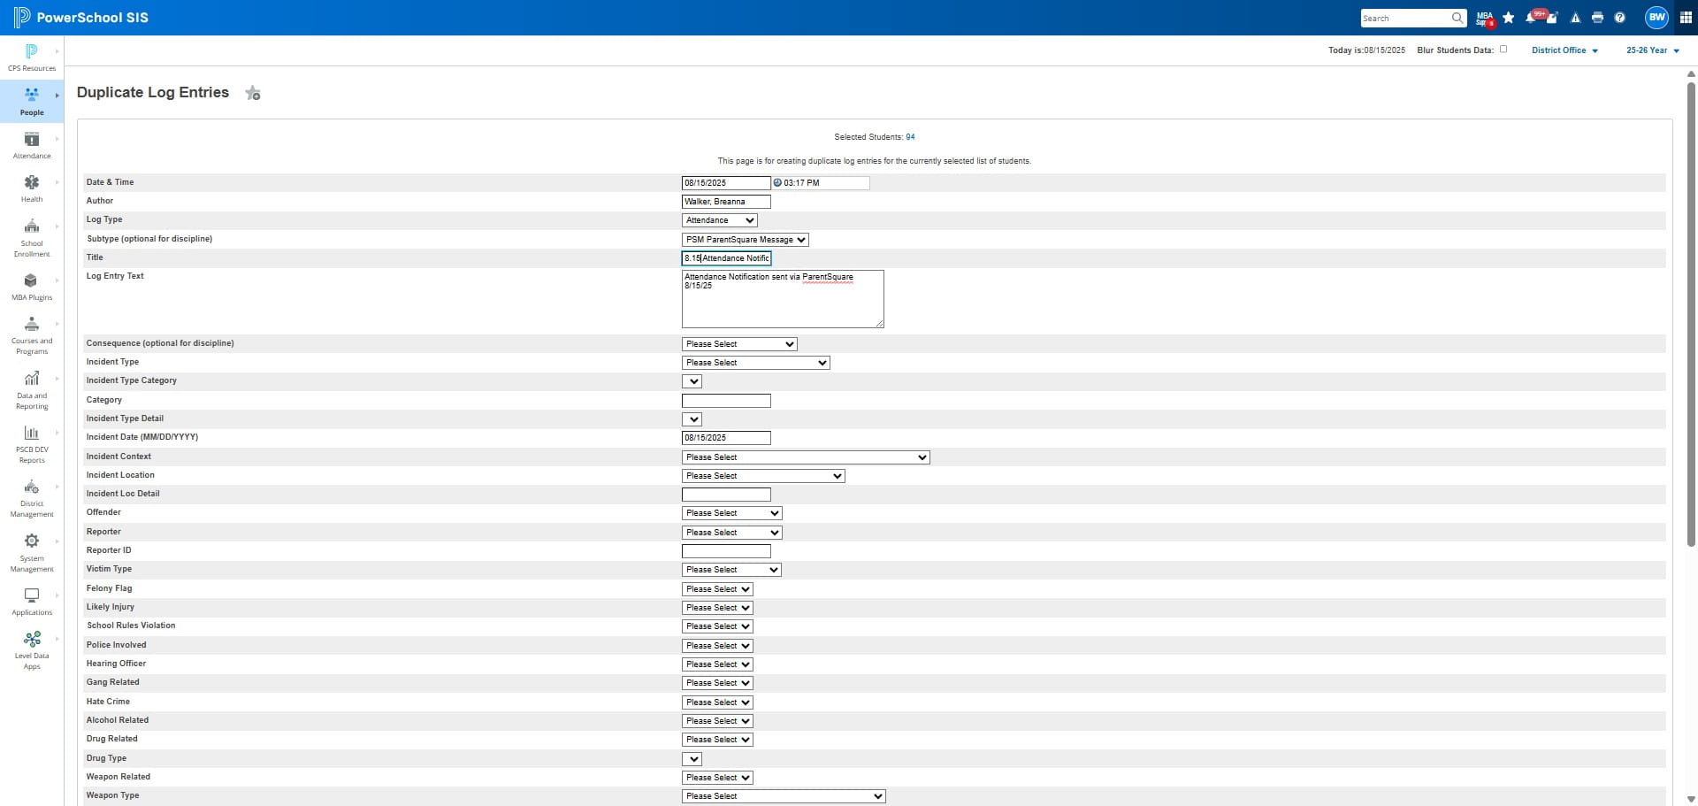The width and height of the screenshot is (1698, 806).
Task: Open the Incident Type Detail dropdown
Action: pyautogui.click(x=692, y=419)
